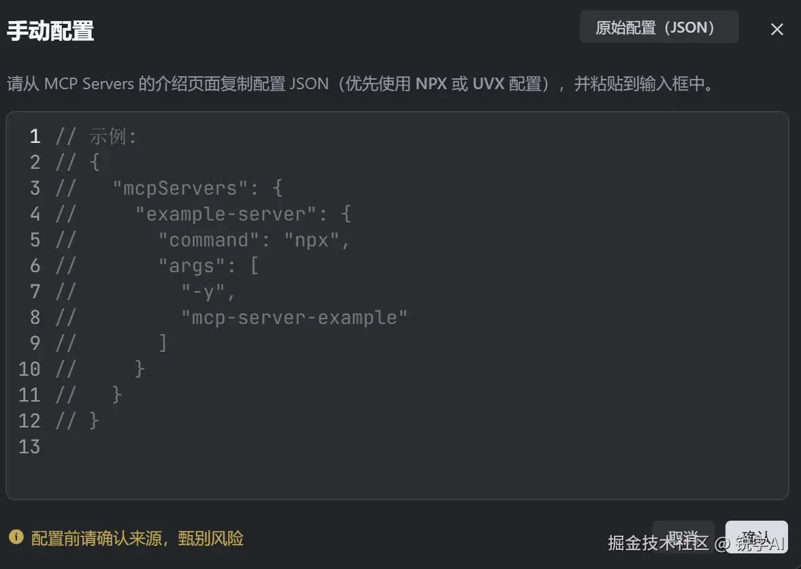Click line number 1 in the gutter
The height and width of the screenshot is (569, 801).
tap(35, 137)
